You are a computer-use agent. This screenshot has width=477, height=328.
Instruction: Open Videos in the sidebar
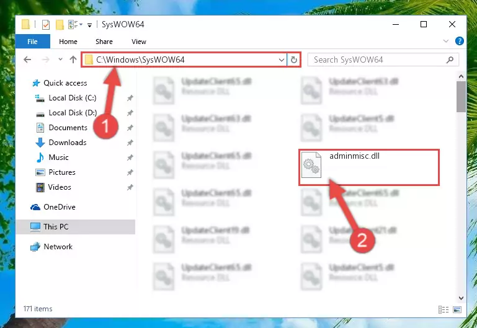(60, 187)
